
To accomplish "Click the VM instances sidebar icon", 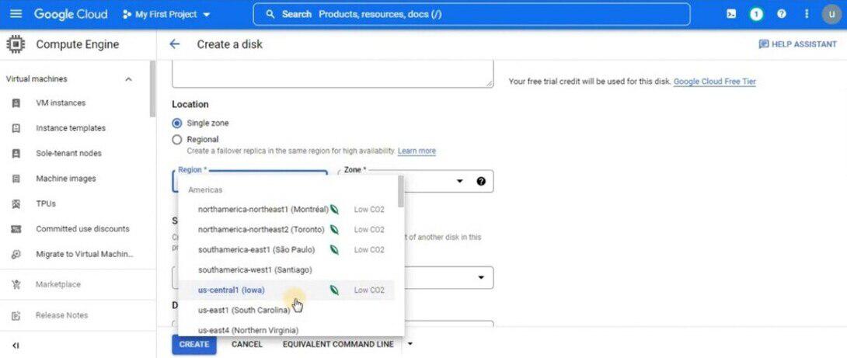I will (16, 103).
